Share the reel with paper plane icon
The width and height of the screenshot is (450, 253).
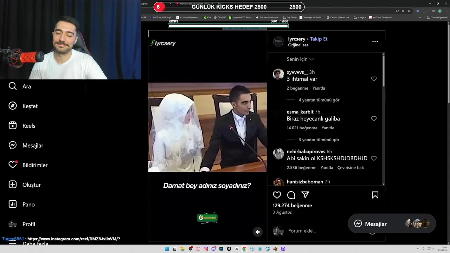[305, 195]
